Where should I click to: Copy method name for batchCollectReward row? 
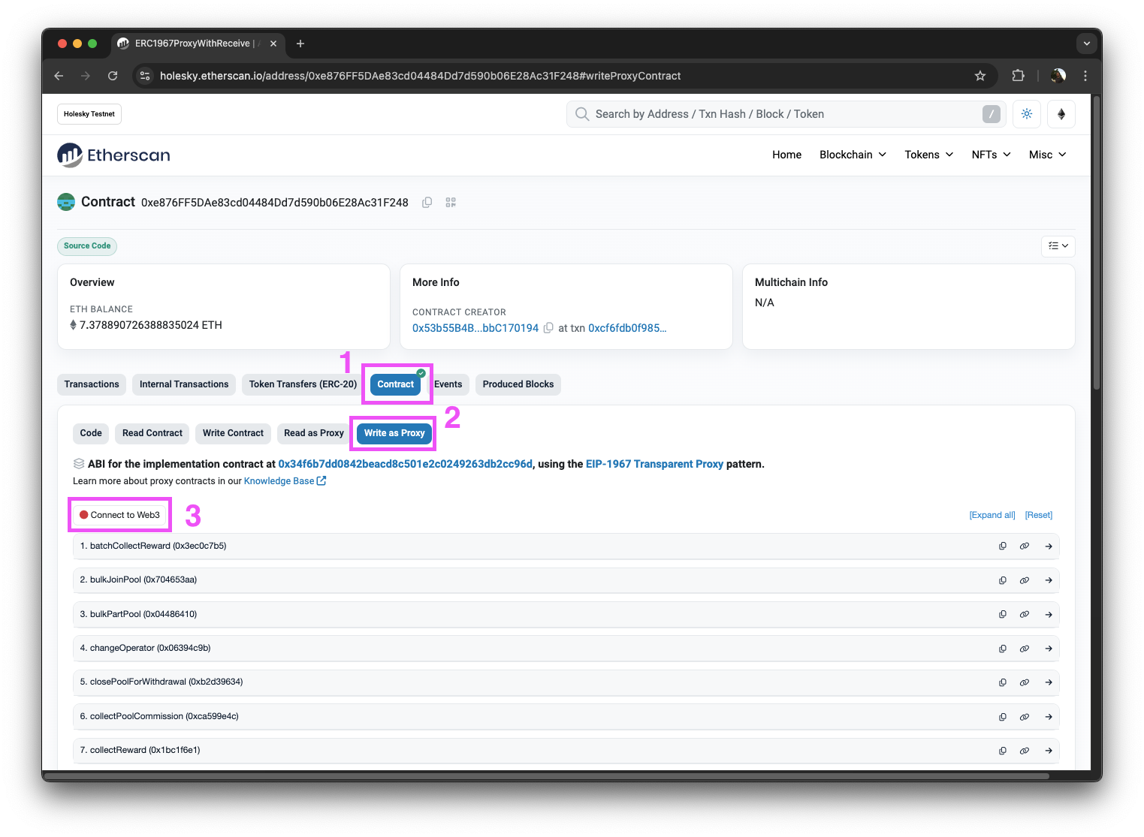coord(1003,546)
